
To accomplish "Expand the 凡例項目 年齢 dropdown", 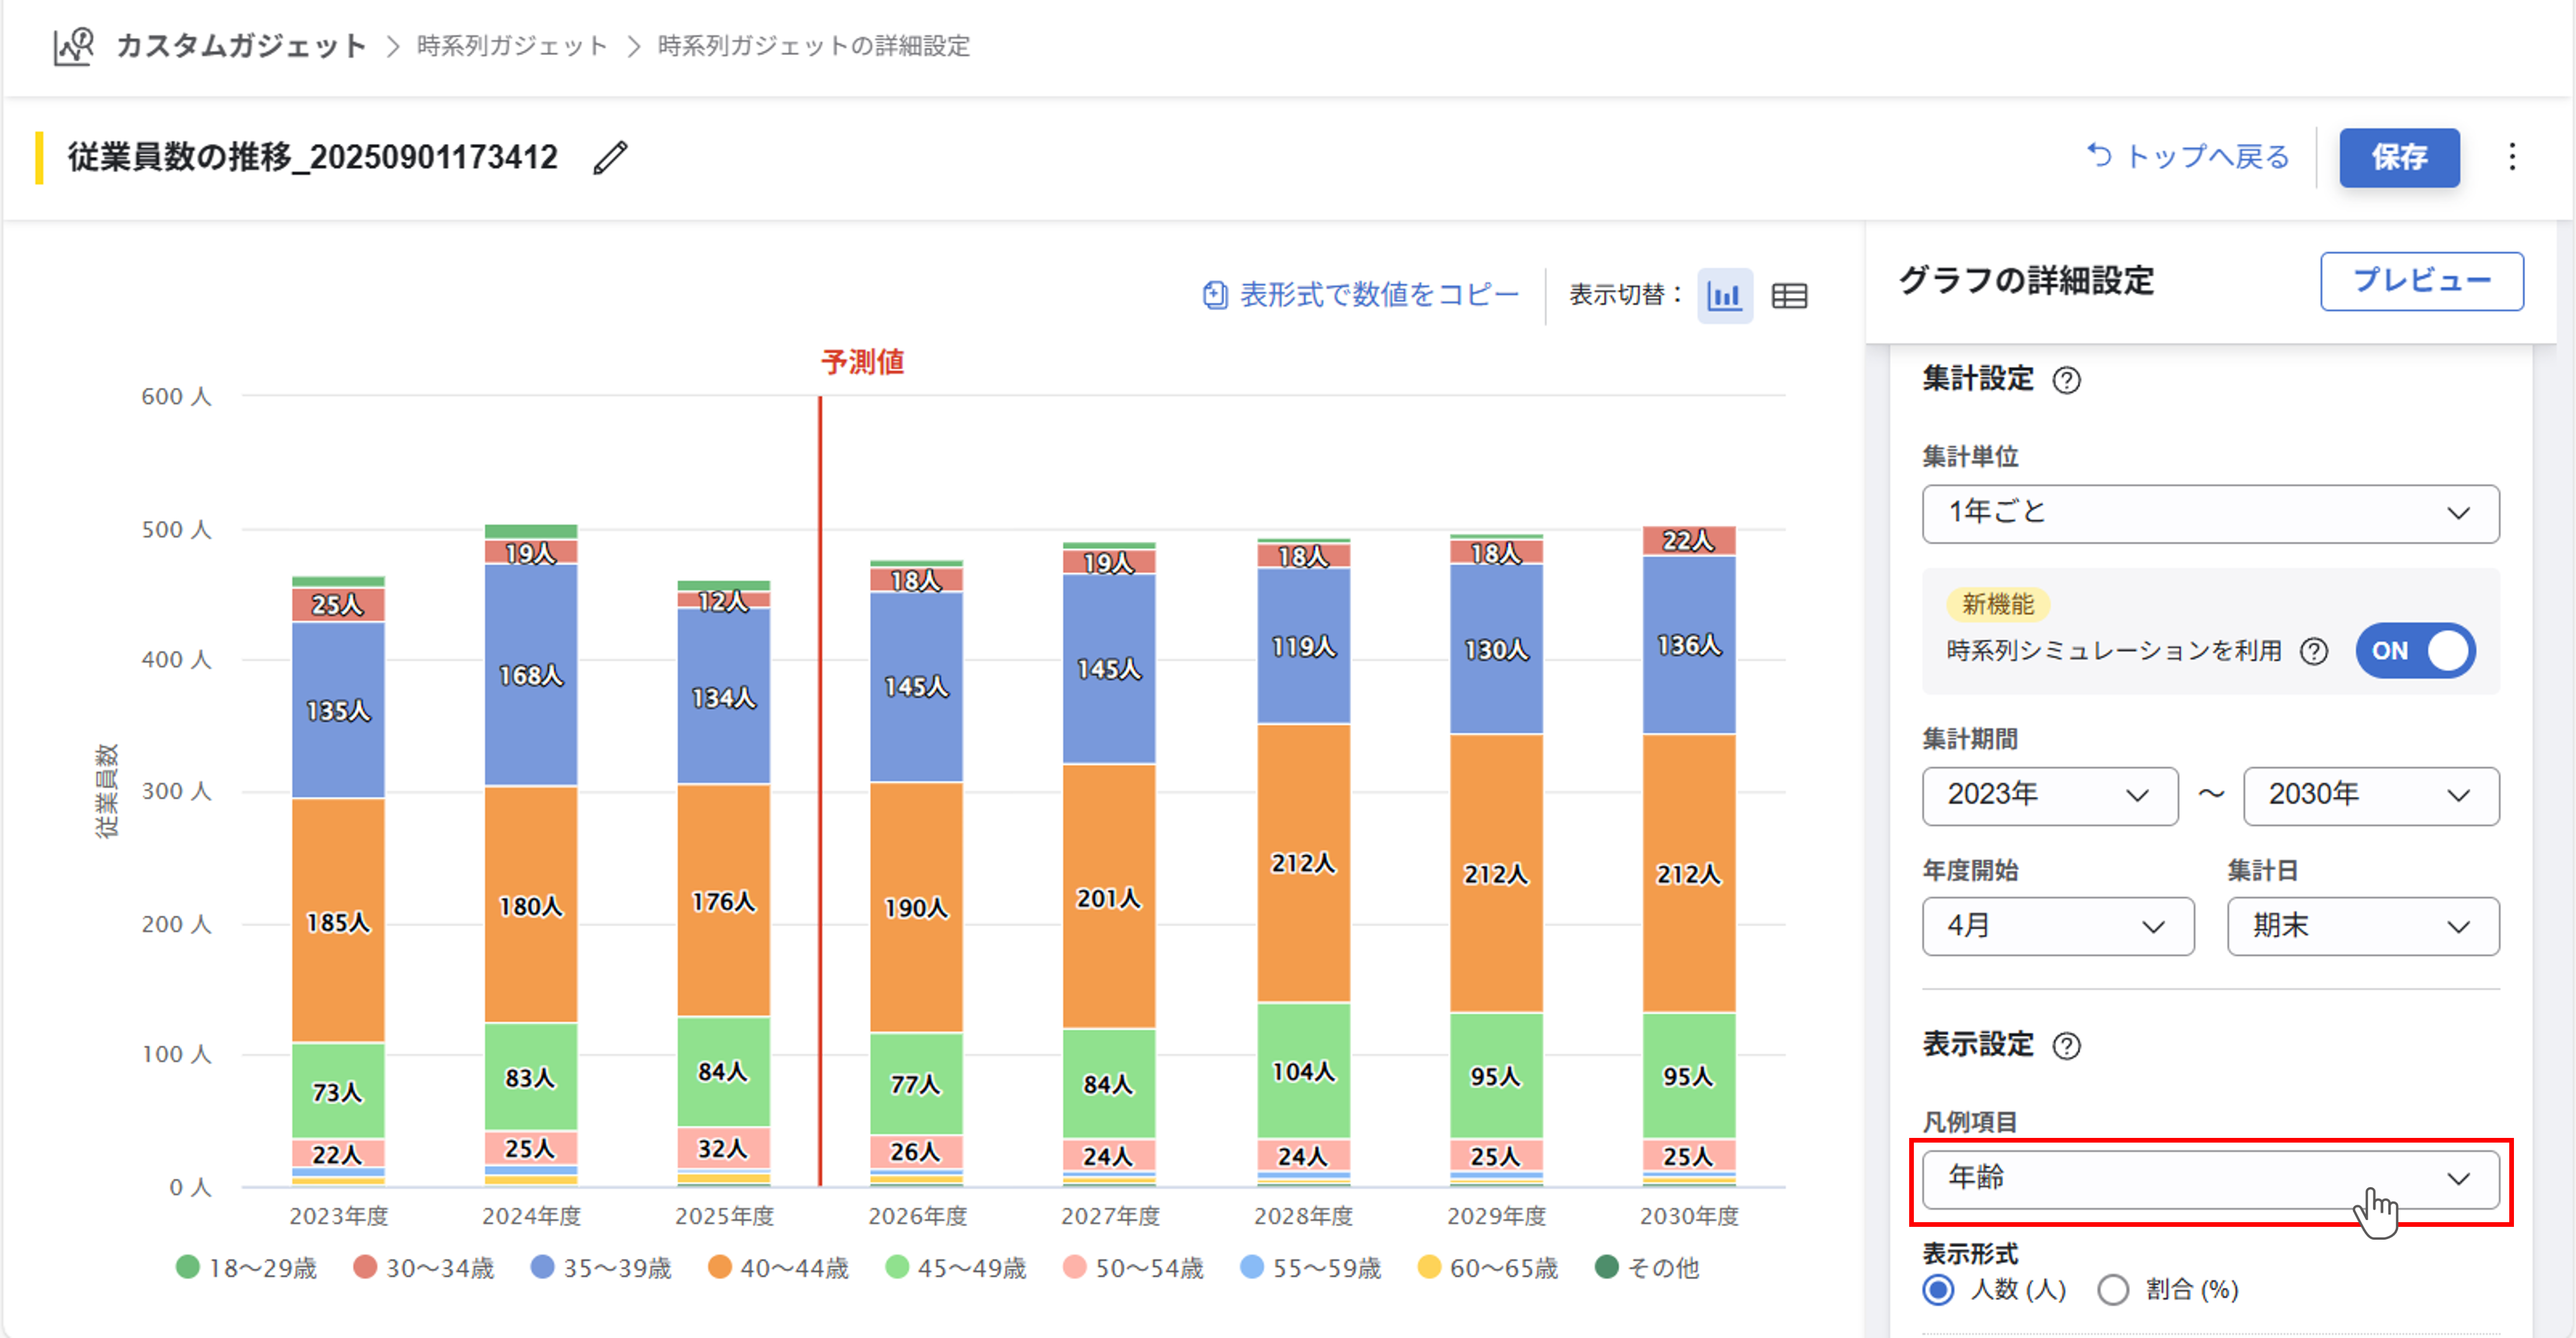I will [2210, 1178].
